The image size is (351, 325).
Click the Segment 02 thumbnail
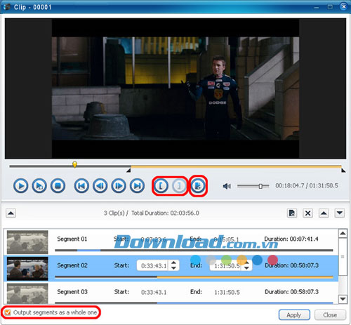pyautogui.click(x=27, y=269)
